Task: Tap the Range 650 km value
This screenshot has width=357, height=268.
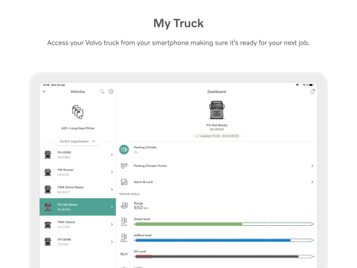Action: click(x=141, y=207)
